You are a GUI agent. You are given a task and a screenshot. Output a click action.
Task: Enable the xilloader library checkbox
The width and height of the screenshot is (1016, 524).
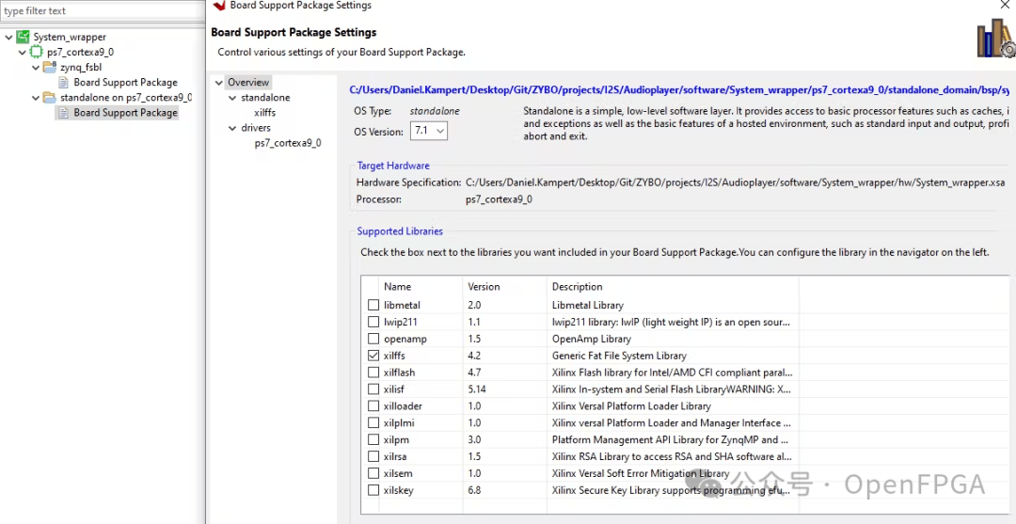pos(373,406)
